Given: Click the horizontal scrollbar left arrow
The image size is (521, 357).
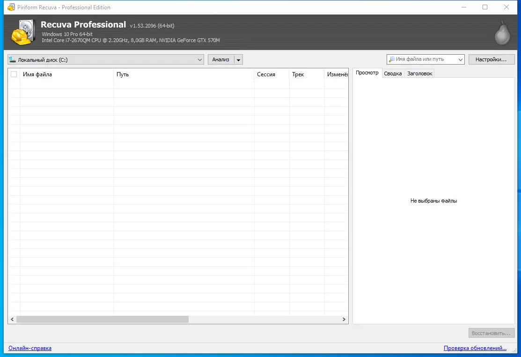Looking at the screenshot, I should click(x=12, y=319).
